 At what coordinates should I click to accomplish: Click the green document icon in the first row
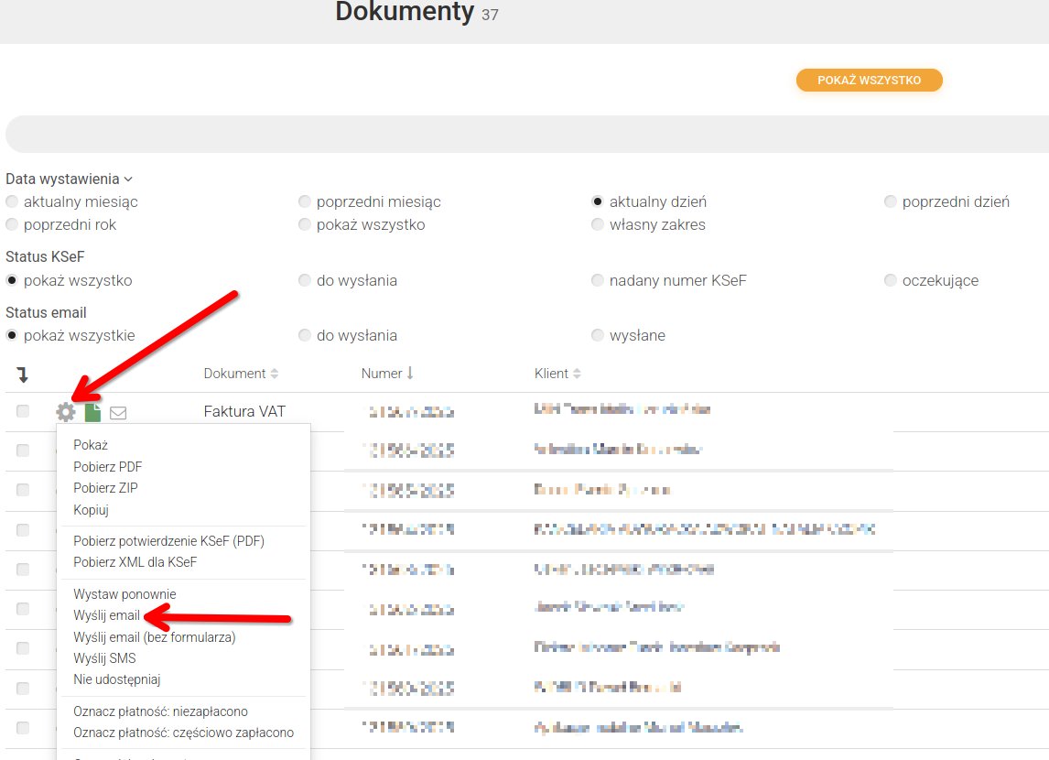tap(92, 412)
